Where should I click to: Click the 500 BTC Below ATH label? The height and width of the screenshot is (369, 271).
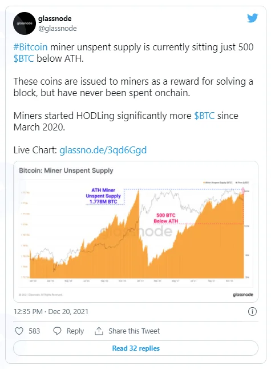point(165,218)
